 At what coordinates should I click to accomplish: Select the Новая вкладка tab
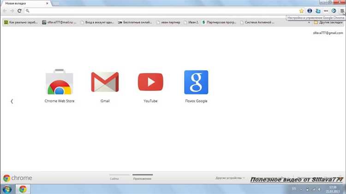click(x=26, y=3)
